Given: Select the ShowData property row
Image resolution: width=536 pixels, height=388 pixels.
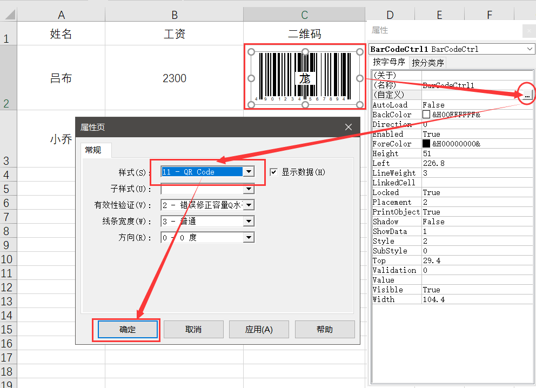Looking at the screenshot, I should (452, 231).
